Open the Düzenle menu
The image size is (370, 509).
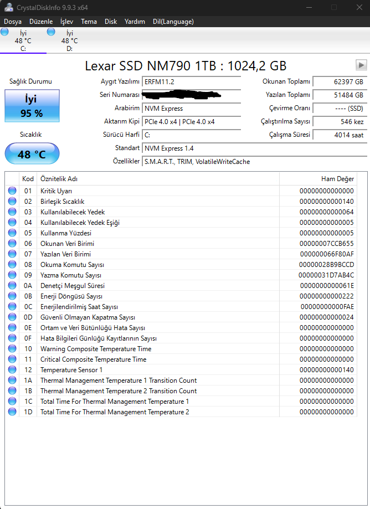pos(41,22)
